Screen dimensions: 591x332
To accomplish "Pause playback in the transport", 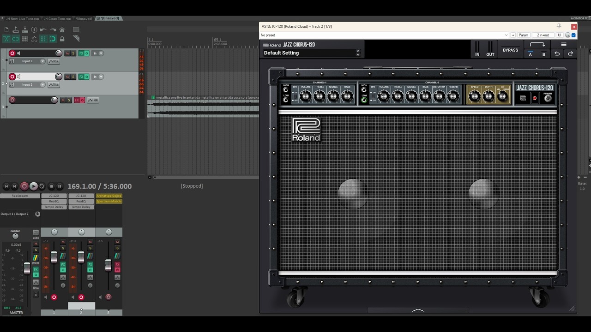I will [60, 186].
